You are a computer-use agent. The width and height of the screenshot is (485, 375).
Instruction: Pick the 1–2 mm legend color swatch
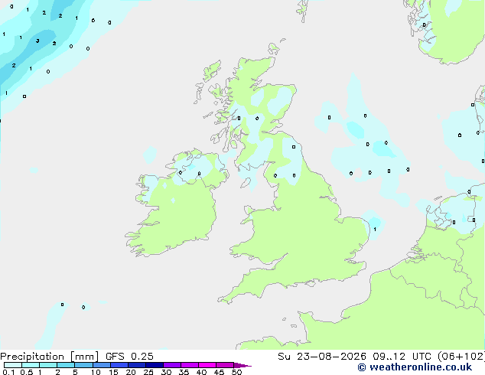coord(48,365)
